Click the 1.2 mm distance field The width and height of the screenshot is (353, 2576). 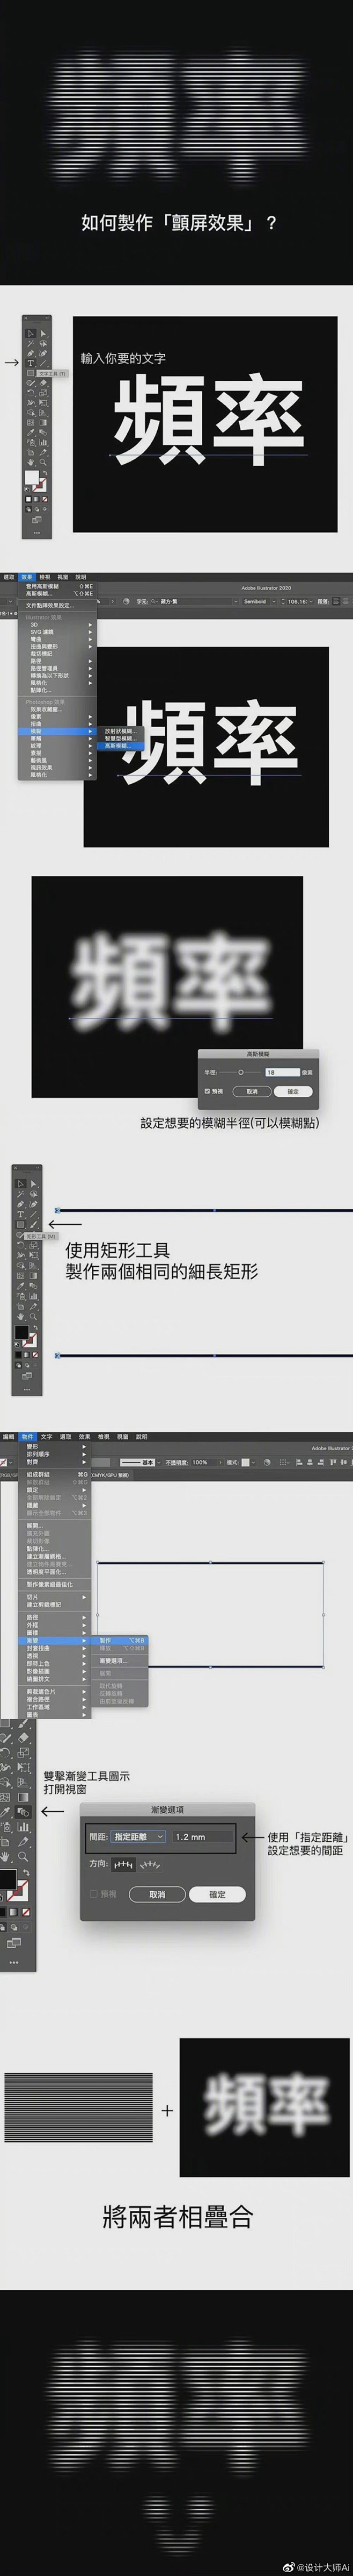tap(203, 1837)
